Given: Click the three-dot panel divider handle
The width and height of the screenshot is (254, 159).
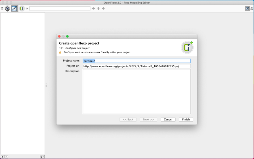Looking at the screenshot, I should [46, 85].
